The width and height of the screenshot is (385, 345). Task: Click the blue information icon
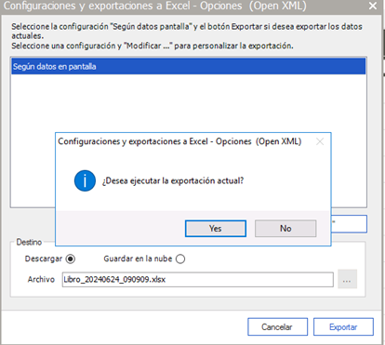tap(85, 180)
